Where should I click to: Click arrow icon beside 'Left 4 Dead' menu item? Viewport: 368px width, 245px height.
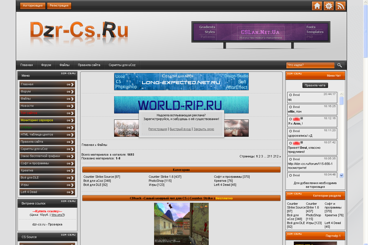pyautogui.click(x=72, y=192)
